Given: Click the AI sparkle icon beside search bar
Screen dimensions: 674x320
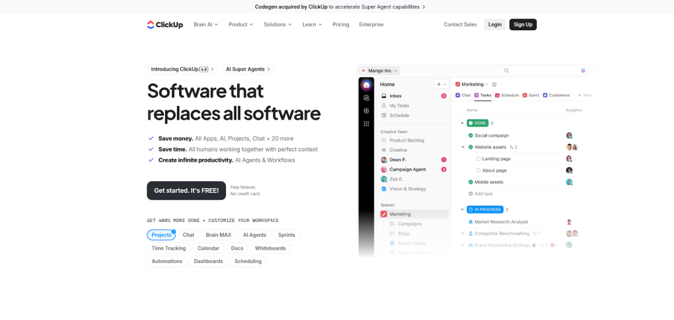Looking at the screenshot, I should point(583,70).
